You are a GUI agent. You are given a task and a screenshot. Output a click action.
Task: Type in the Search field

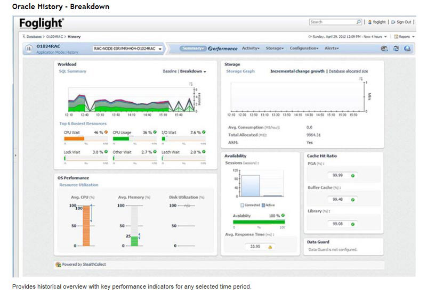click(333, 22)
